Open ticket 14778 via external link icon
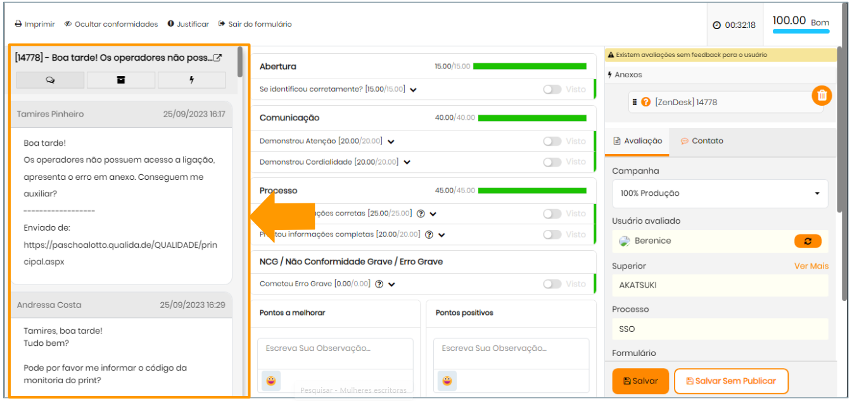The image size is (852, 401). coord(218,58)
